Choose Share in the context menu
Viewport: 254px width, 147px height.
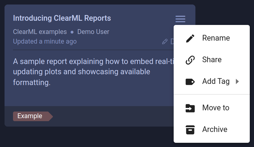[x=212, y=60]
